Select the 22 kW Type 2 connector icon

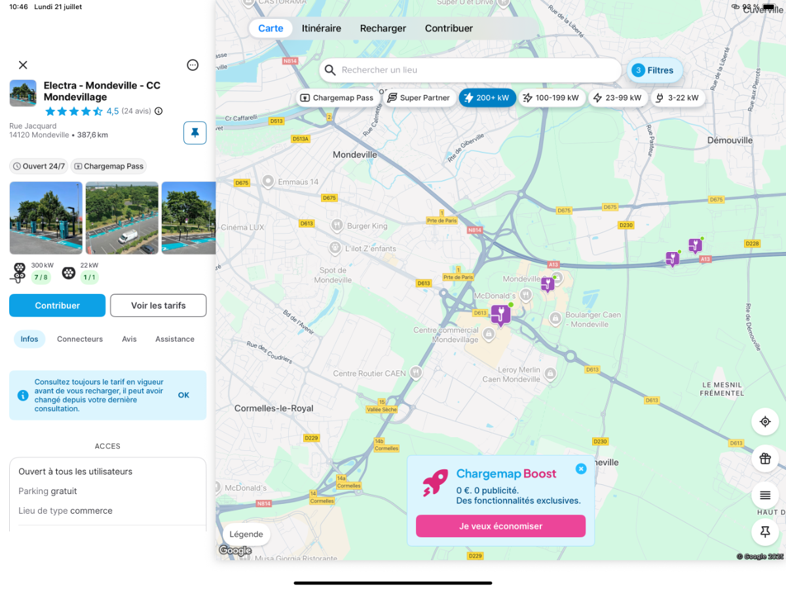click(x=68, y=272)
